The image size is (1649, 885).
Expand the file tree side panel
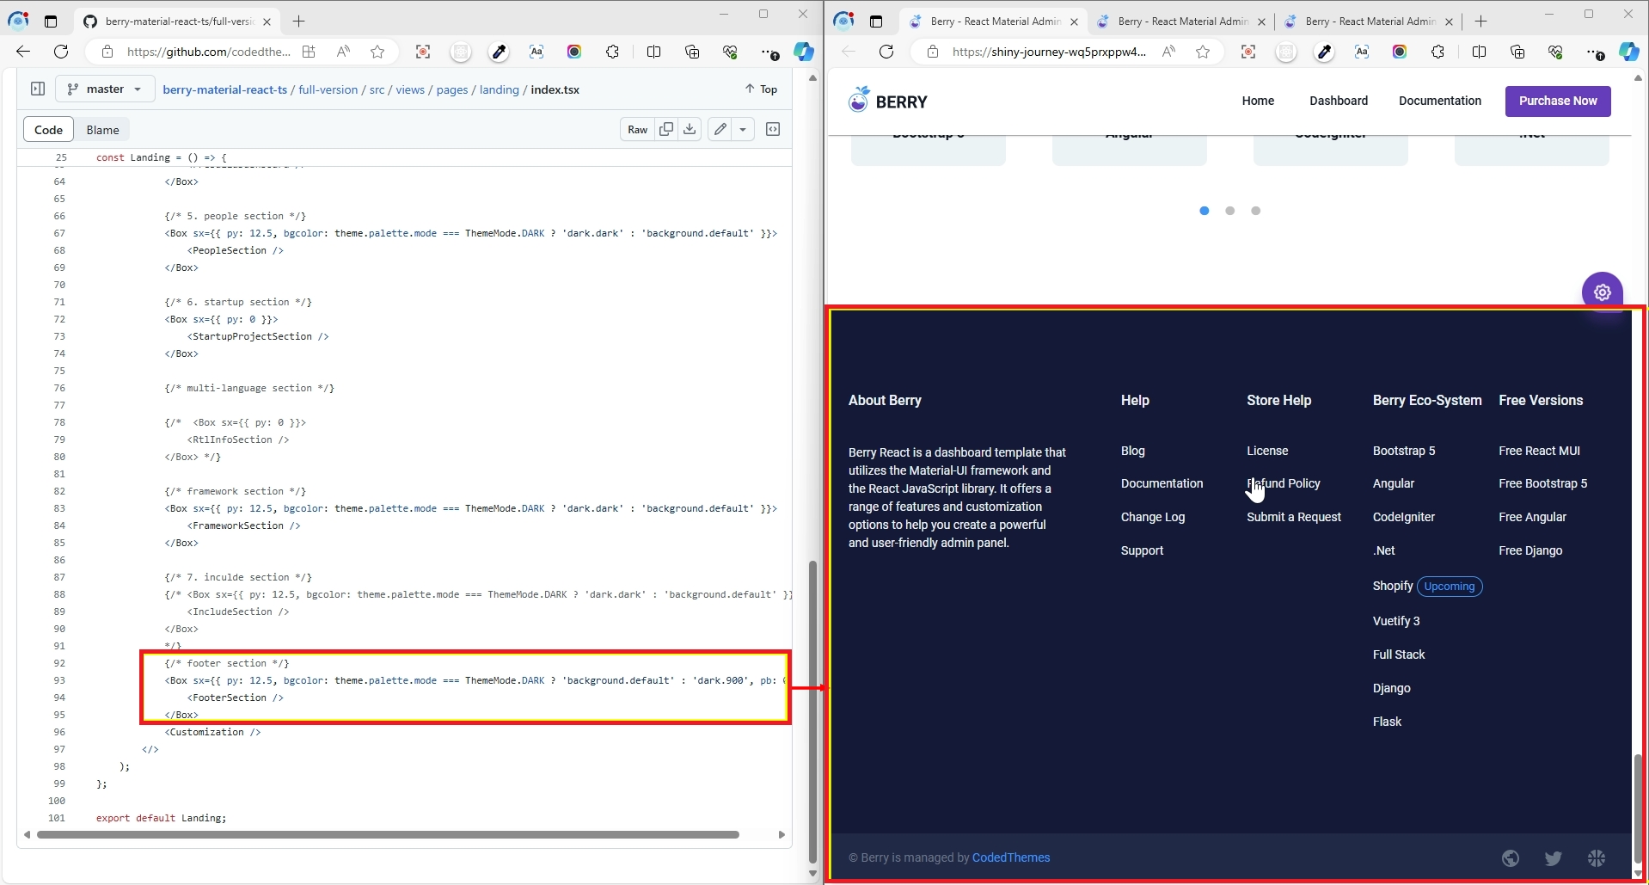click(x=38, y=89)
